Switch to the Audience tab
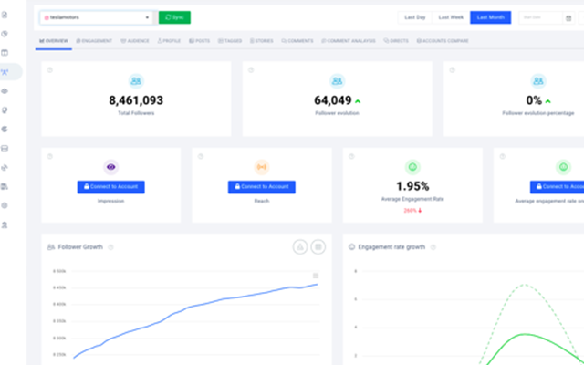This screenshot has height=365, width=584. pyautogui.click(x=135, y=41)
